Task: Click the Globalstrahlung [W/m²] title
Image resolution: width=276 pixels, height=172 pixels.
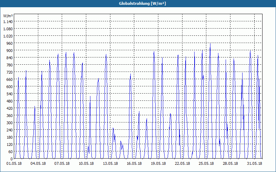Action: pos(142,3)
